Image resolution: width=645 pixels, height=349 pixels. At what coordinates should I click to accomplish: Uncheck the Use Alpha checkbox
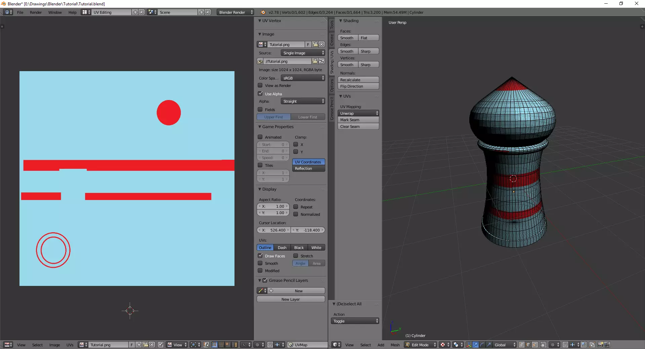click(x=260, y=94)
